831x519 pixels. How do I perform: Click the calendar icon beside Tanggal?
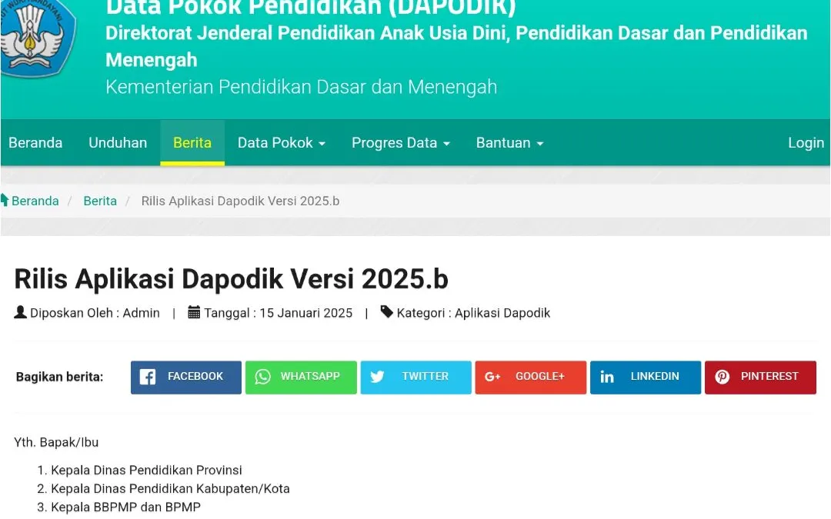click(x=194, y=312)
